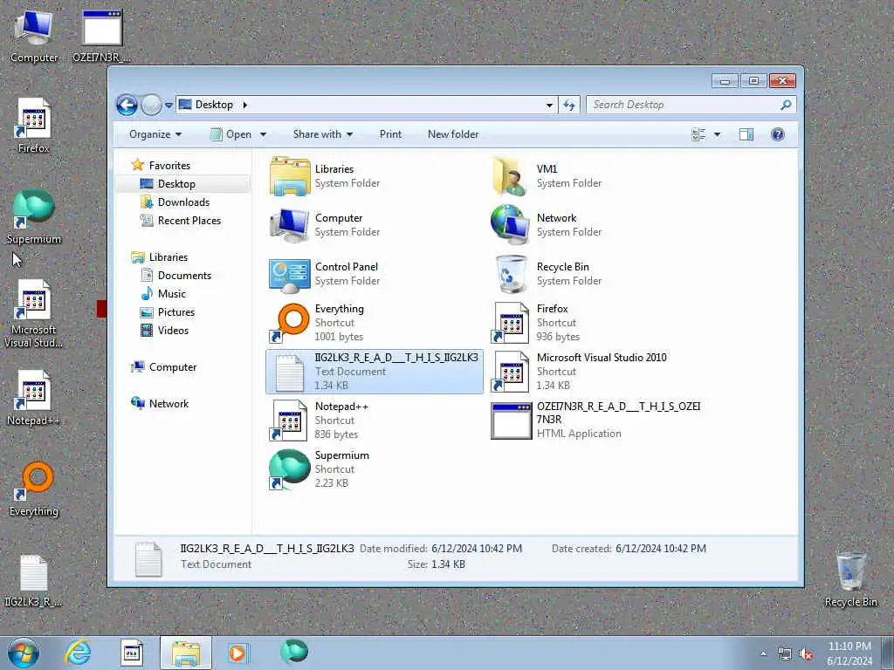Image resolution: width=894 pixels, height=670 pixels.
Task: Show hidden tray icons arrow
Action: pos(763,654)
